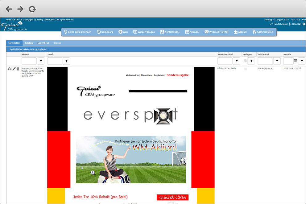The image size is (306, 204).
Task: Go forward with browser forward arrow
Action: [x=20, y=9]
